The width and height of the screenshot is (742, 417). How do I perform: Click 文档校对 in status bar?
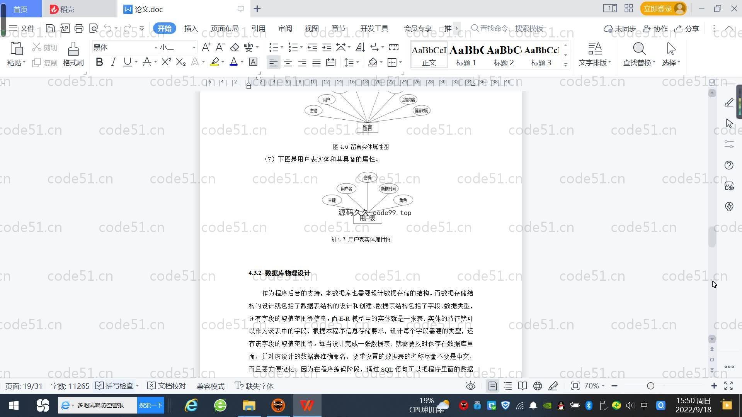(x=167, y=386)
